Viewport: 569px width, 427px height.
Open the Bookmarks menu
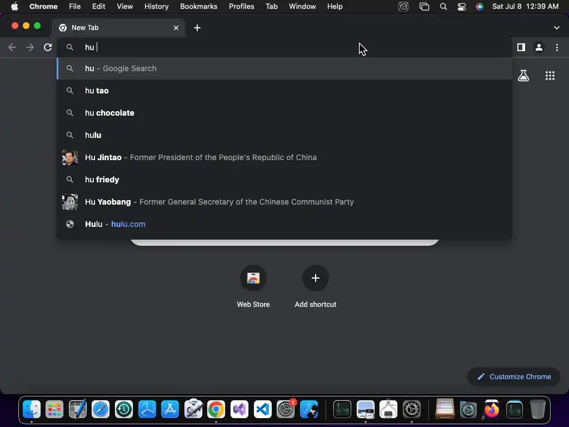click(x=198, y=7)
